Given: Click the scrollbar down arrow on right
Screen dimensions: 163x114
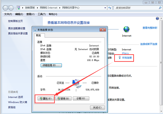Looking at the screenshot, I should coord(161,111).
